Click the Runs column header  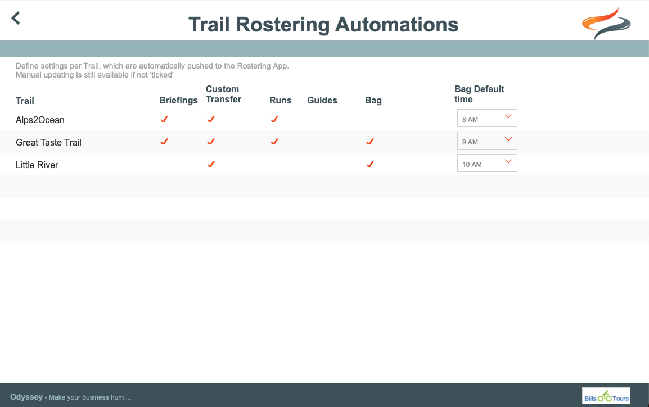[280, 101]
